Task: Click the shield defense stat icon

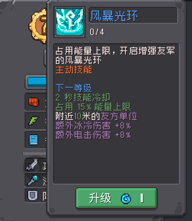Action: coord(33,195)
